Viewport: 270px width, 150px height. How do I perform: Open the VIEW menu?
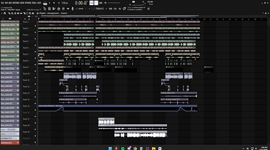[x=22, y=3]
